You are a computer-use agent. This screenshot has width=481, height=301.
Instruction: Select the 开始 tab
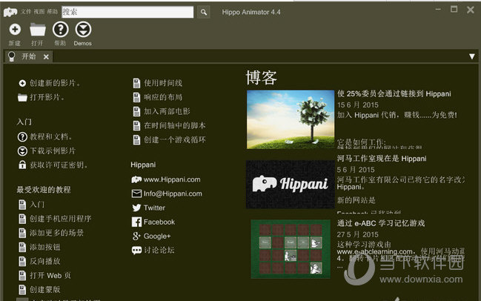coord(28,56)
